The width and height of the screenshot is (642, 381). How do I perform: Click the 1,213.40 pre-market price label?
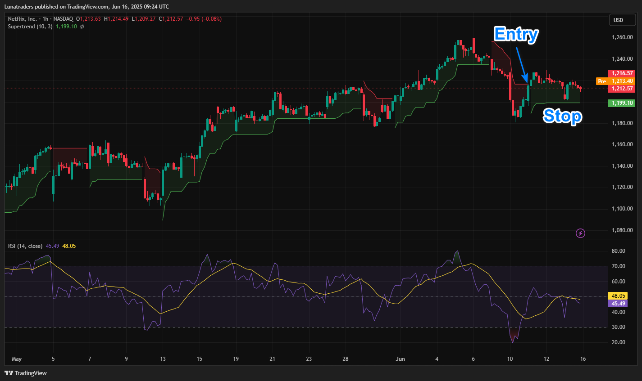(x=622, y=81)
